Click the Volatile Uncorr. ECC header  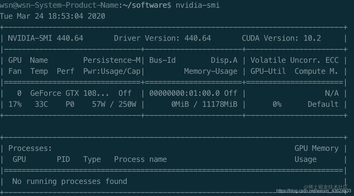[295, 60]
